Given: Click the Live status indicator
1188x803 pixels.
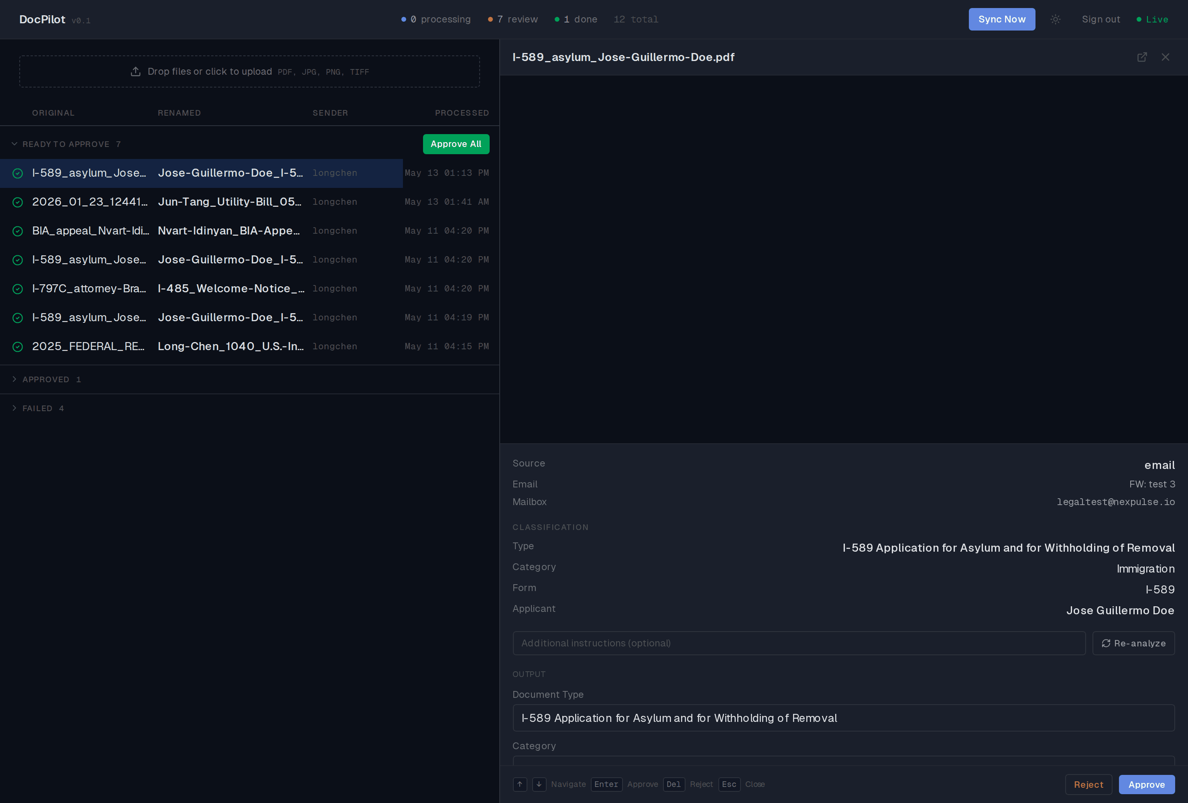Looking at the screenshot, I should click(1152, 19).
